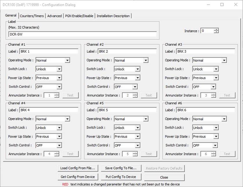Decrease the Instance value with down arrow
243x187 pixels.
click(216, 32)
